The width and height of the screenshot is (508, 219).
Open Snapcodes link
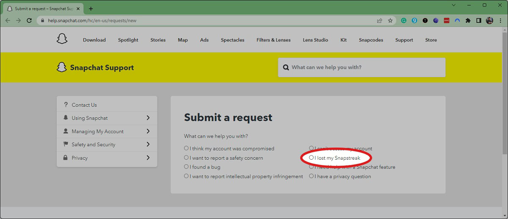371,40
